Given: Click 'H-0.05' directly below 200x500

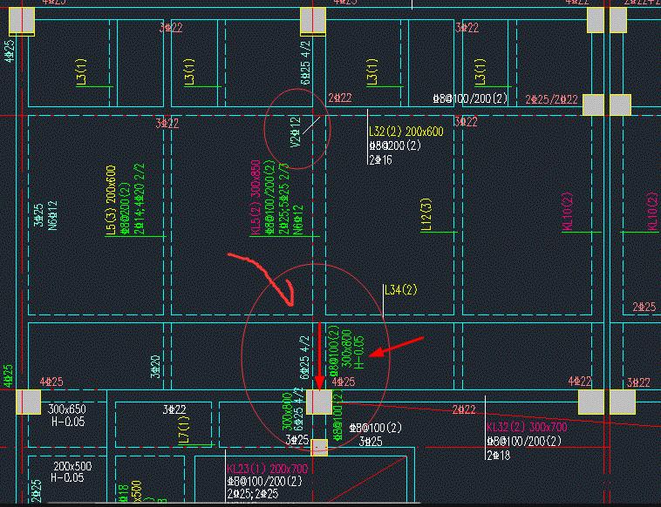Looking at the screenshot, I should point(67,477).
